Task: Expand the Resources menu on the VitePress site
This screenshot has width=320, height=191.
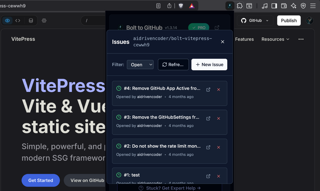Action: point(275,39)
